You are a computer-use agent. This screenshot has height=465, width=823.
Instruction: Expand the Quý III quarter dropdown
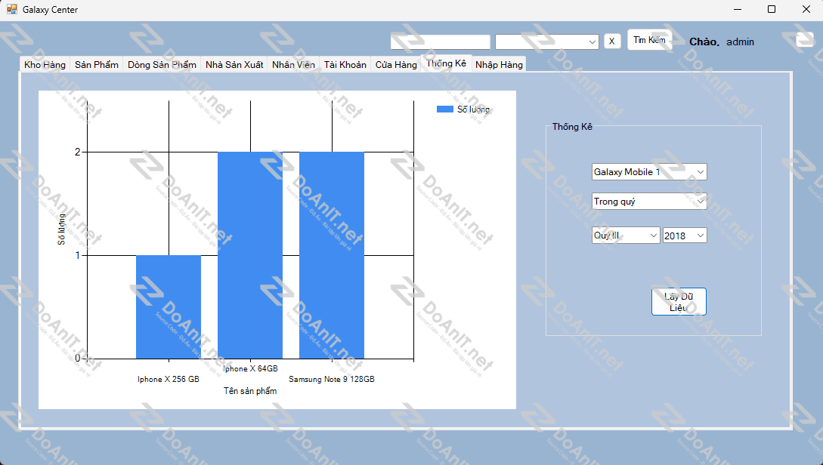tap(626, 236)
